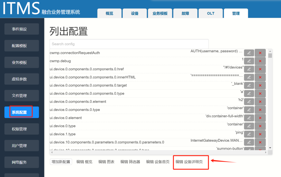The image size is (281, 177).
Task: Click the config list scroll-up arrow
Action: 270,51
